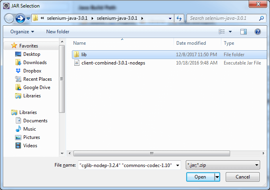Viewport: 270px width, 190px height.
Task: Open Dropbox in Favorites
Action: pos(32,71)
